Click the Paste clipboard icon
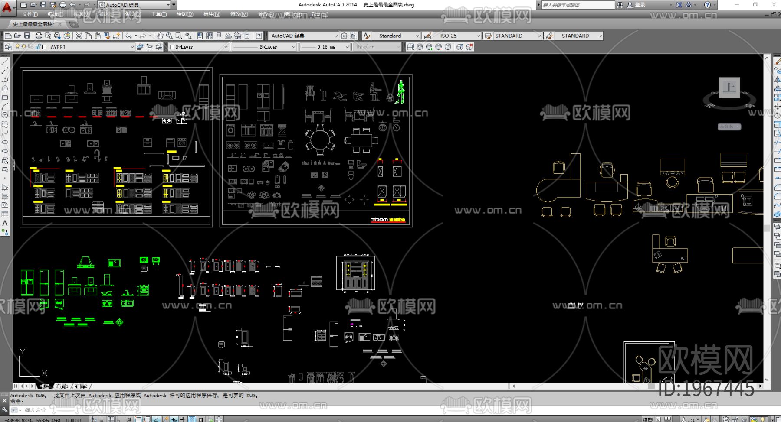Image resolution: width=781 pixels, height=422 pixels. (x=98, y=36)
